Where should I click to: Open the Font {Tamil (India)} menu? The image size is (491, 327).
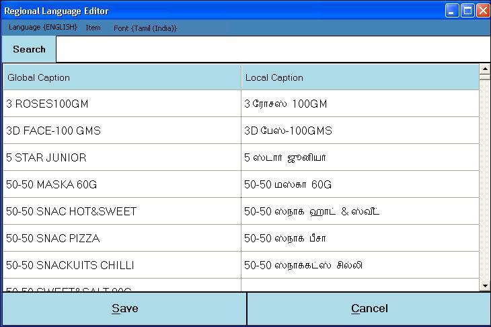click(x=145, y=28)
